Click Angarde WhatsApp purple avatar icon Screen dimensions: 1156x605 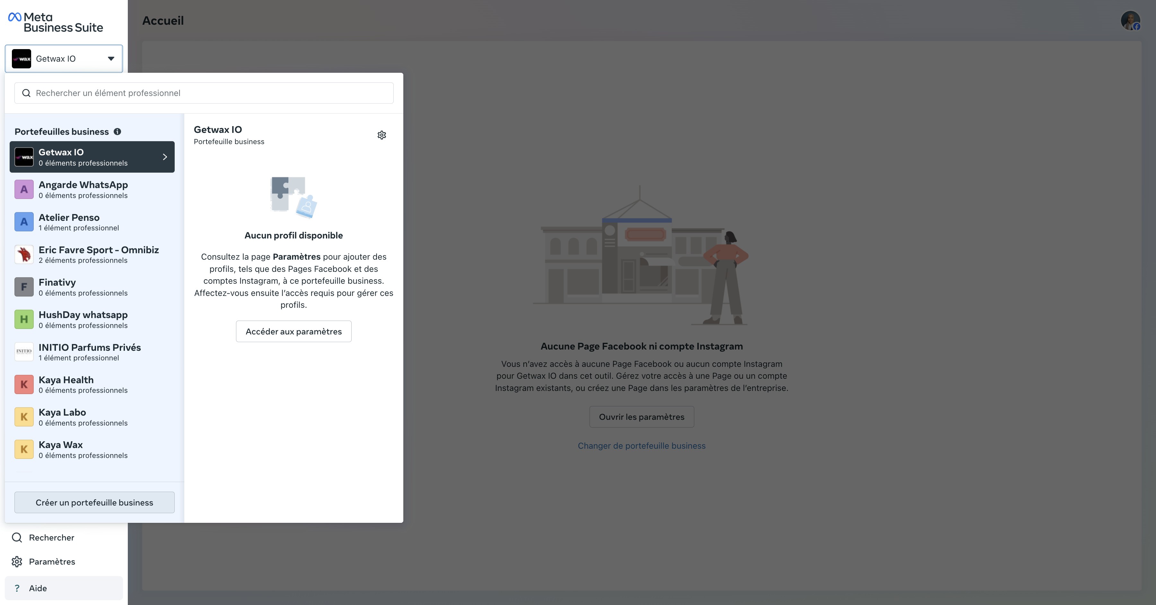point(24,189)
